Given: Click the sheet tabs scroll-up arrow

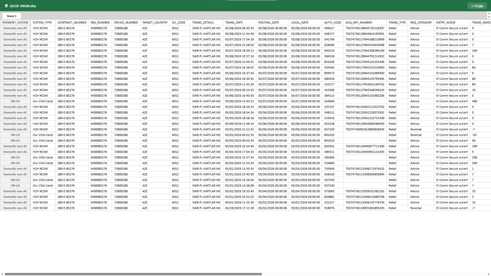Looking at the screenshot, I should (x=489, y=14).
